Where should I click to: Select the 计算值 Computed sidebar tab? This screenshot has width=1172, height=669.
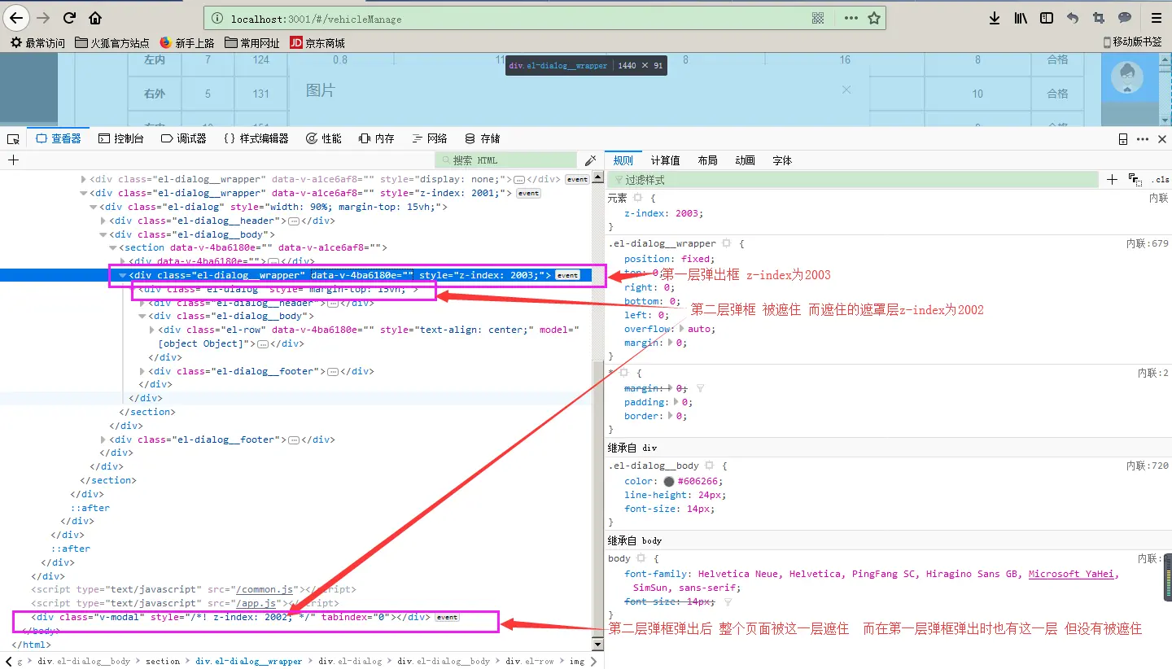point(665,160)
